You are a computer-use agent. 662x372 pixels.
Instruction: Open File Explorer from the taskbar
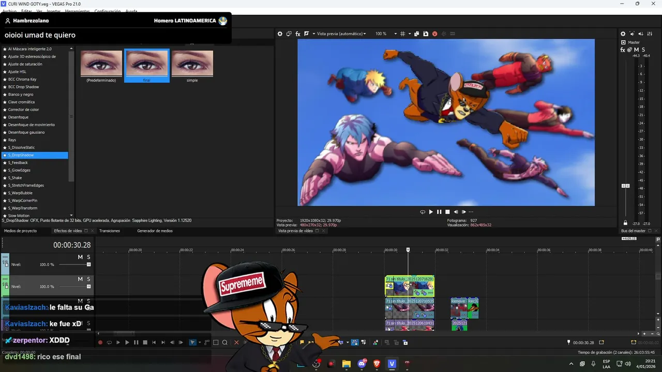(x=347, y=364)
